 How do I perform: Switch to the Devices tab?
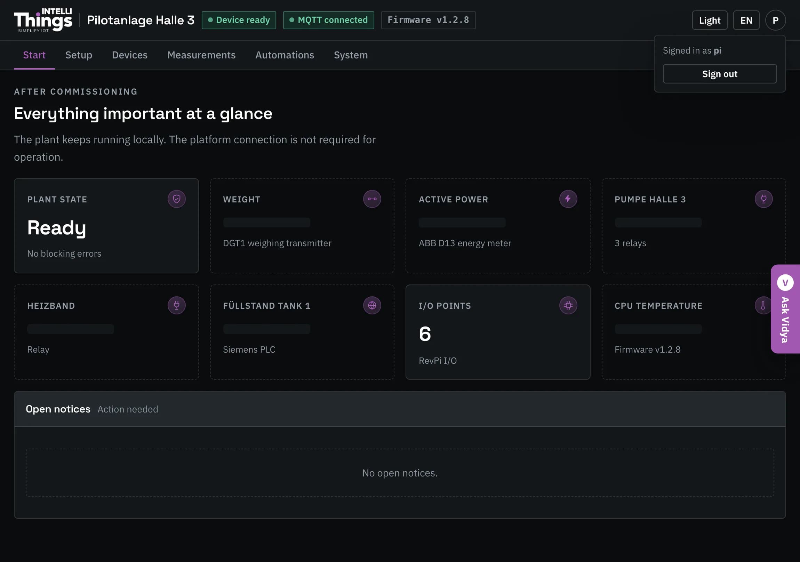pos(130,55)
